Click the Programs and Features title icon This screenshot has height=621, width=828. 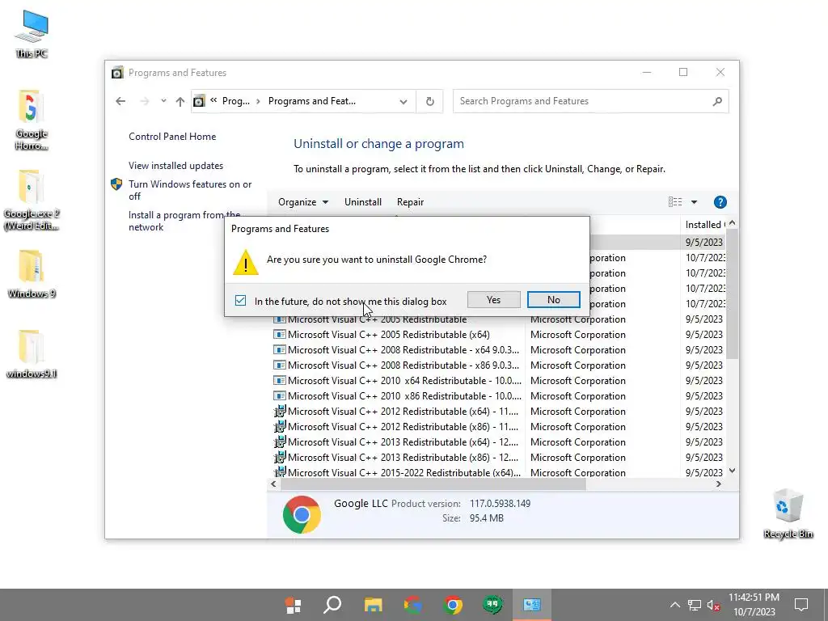117,72
